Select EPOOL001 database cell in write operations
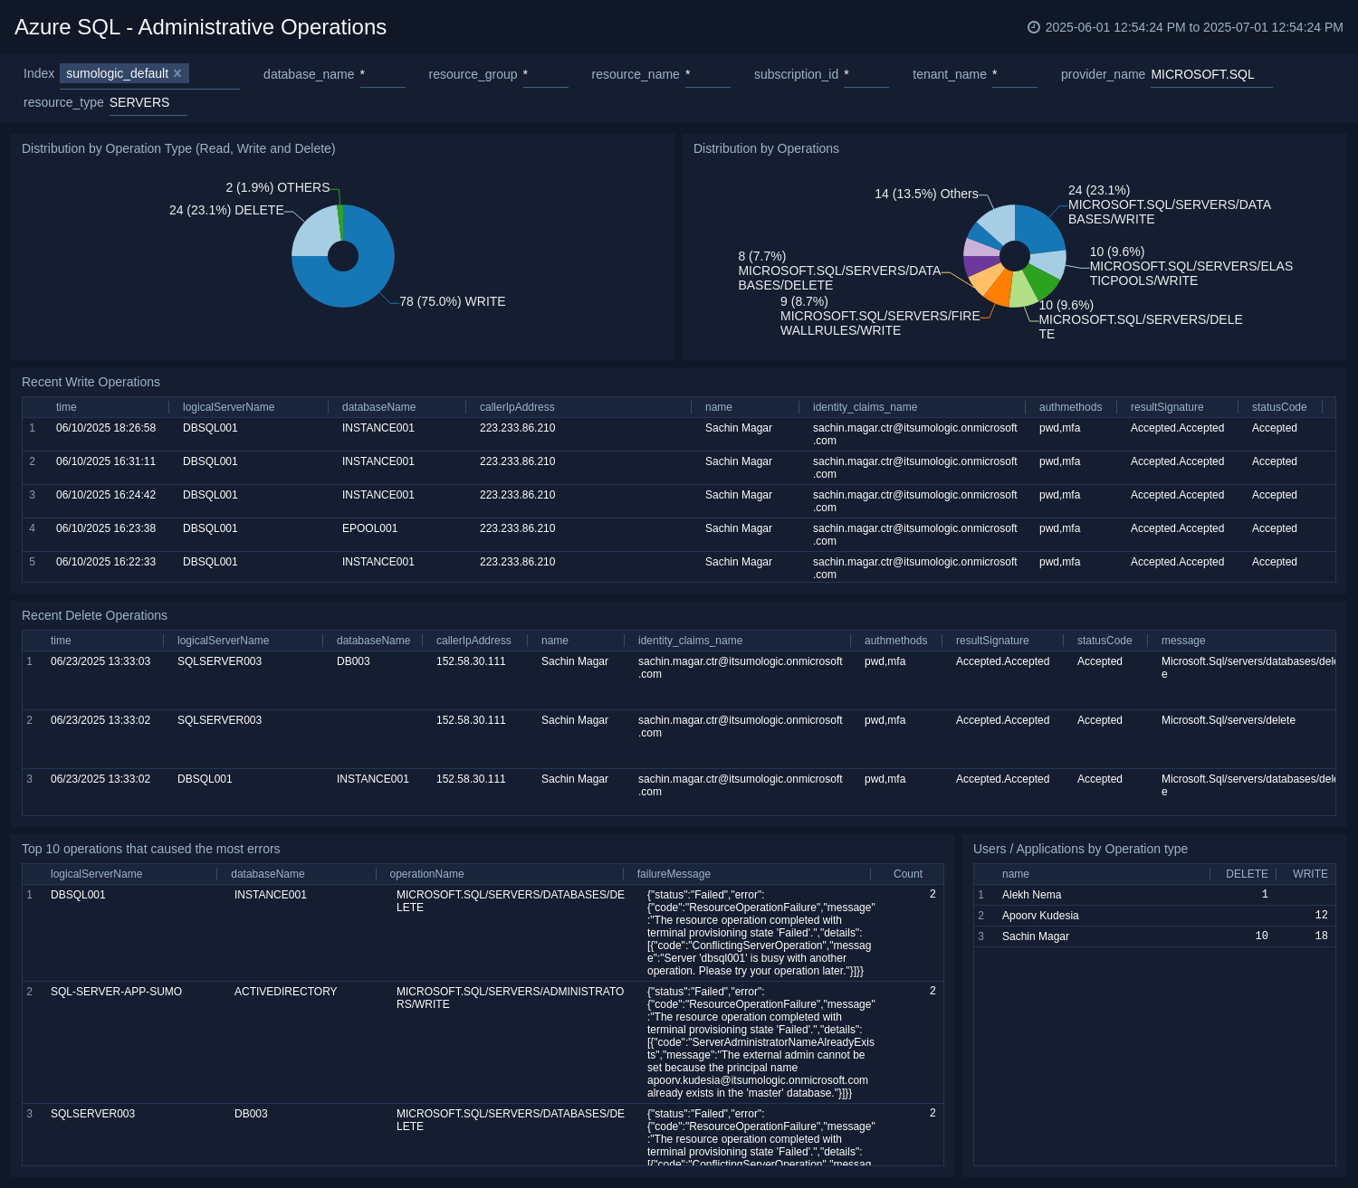Viewport: 1358px width, 1188px height. point(369,528)
